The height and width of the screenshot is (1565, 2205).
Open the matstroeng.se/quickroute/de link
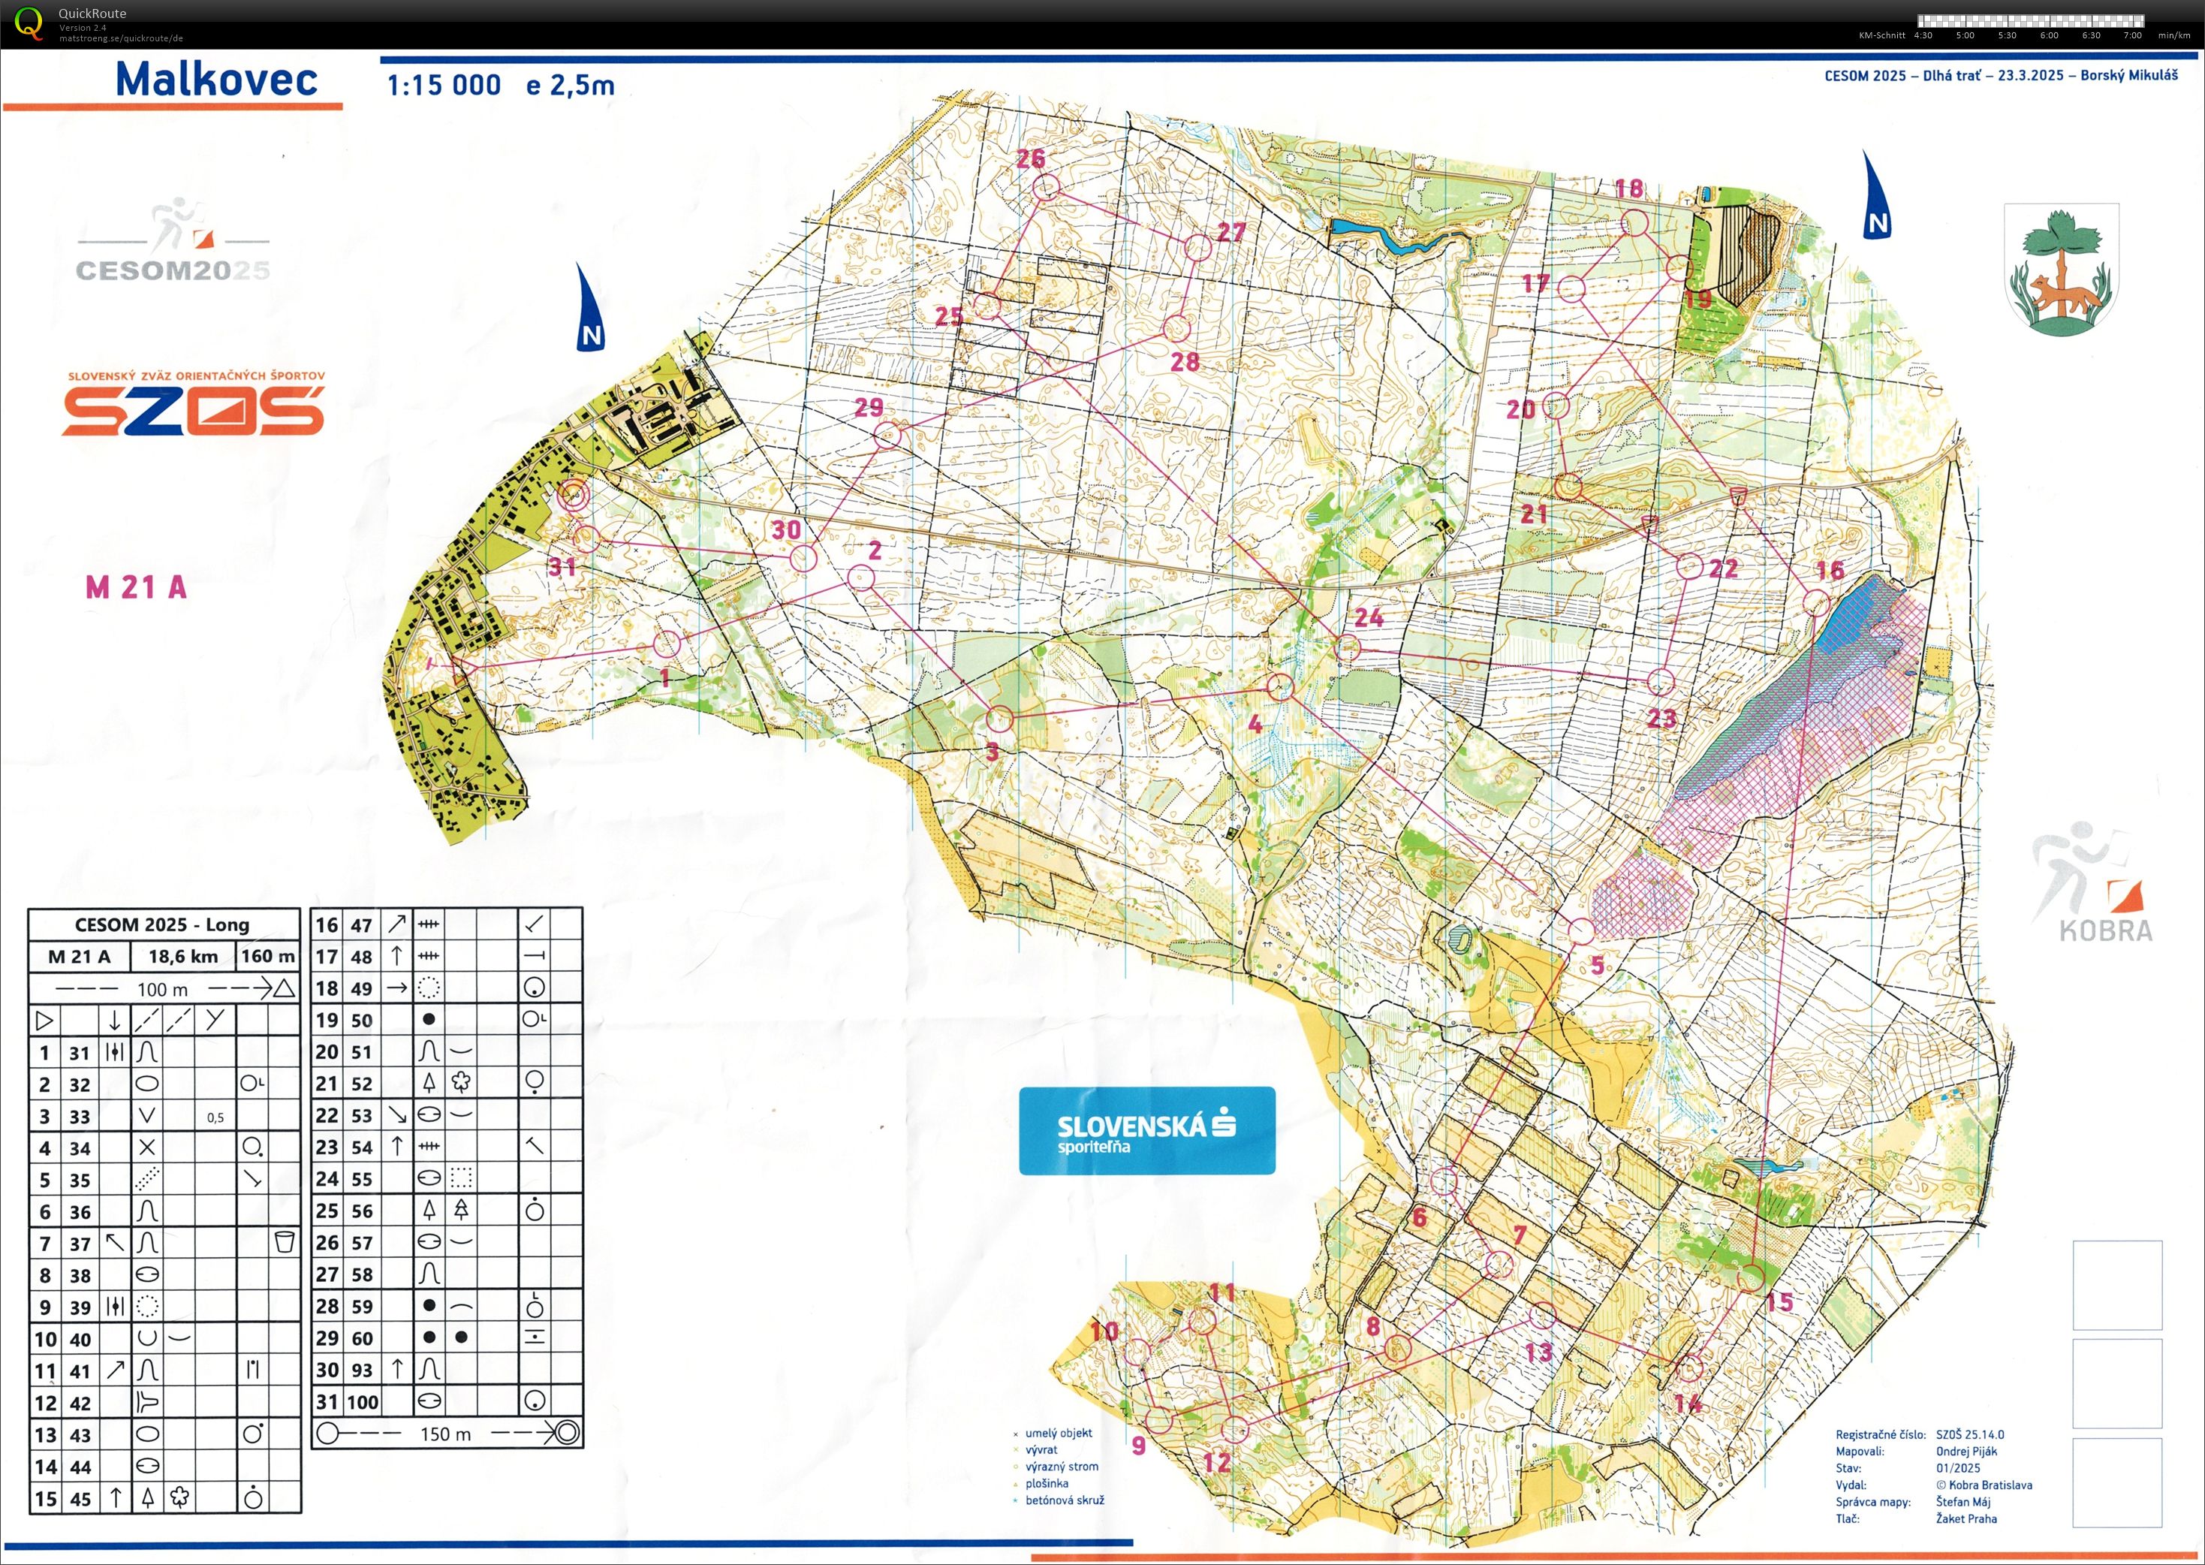(120, 38)
